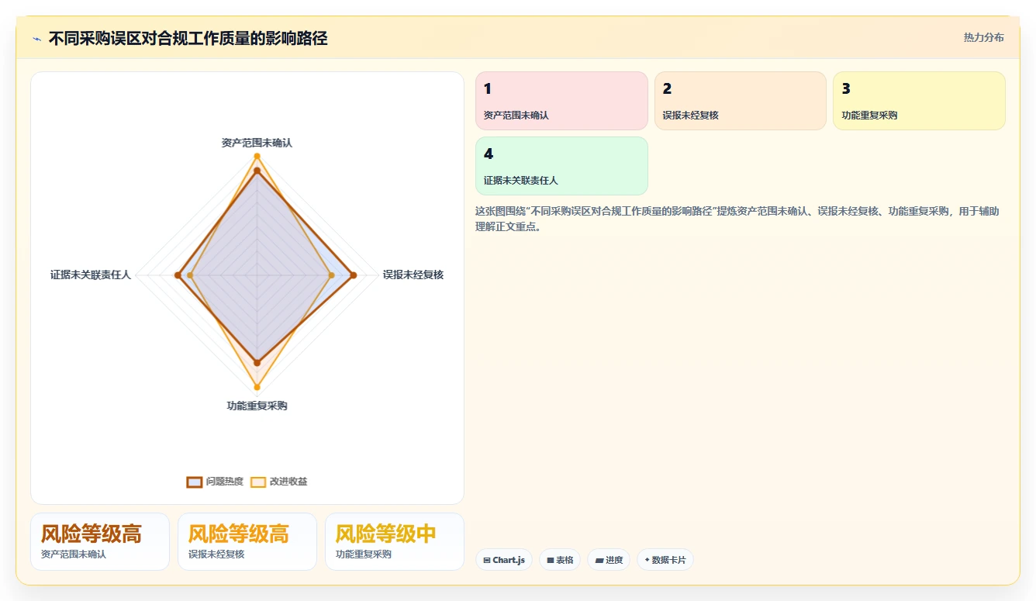Click the 风险等级高 card for 资产范围未确认
Screen dimensions: 1036x601
point(100,541)
